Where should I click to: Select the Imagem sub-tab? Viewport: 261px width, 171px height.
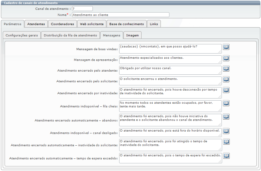click(x=132, y=35)
